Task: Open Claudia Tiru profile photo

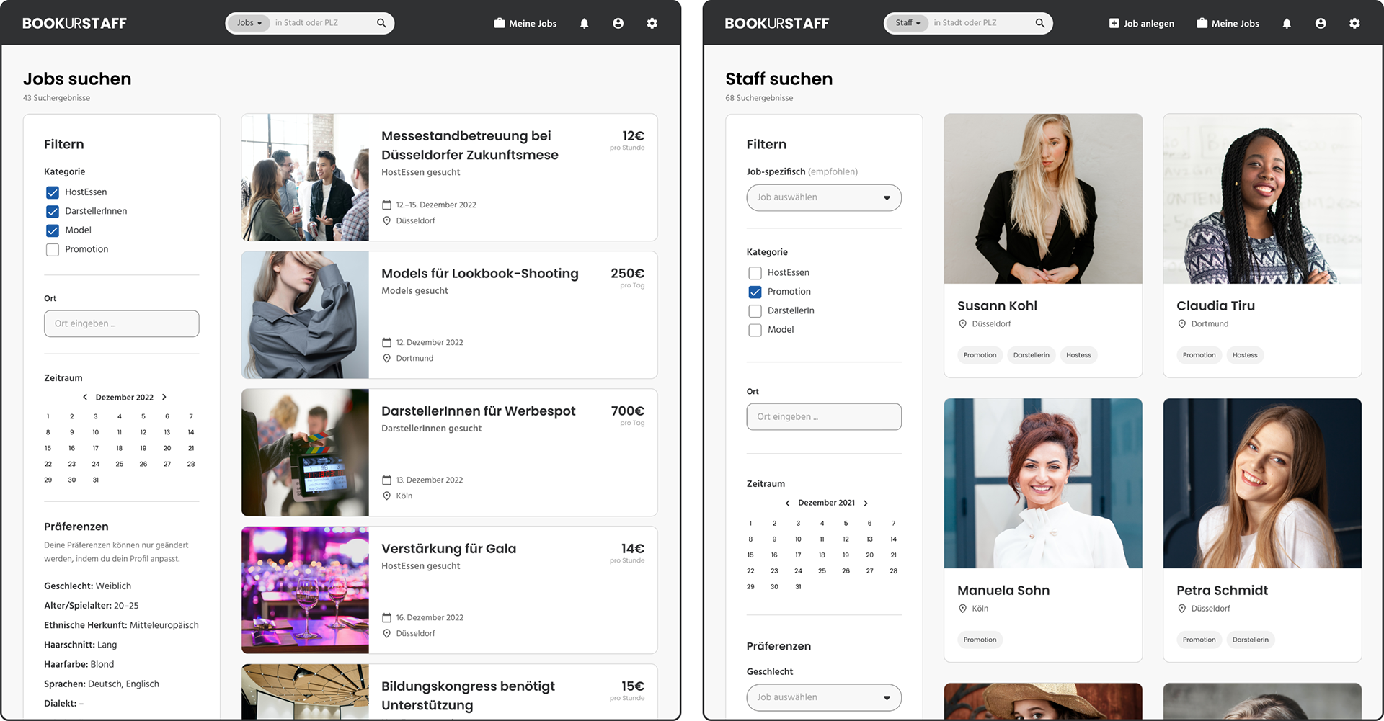Action: pyautogui.click(x=1262, y=199)
